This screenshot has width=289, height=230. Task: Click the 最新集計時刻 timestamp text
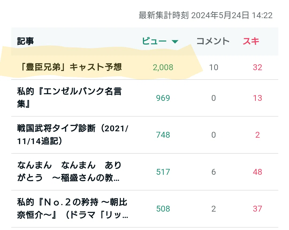(x=206, y=15)
